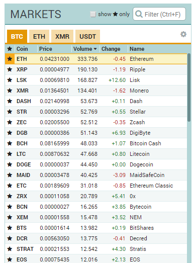195x263 pixels.
Task: Click the magnifier icon in Filter box
Action: pos(139,14)
